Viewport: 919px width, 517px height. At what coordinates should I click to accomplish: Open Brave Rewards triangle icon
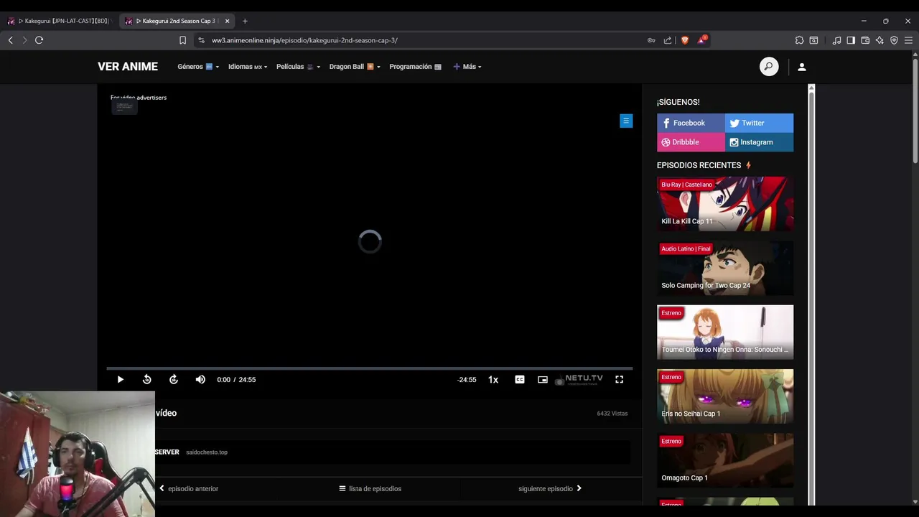point(702,39)
